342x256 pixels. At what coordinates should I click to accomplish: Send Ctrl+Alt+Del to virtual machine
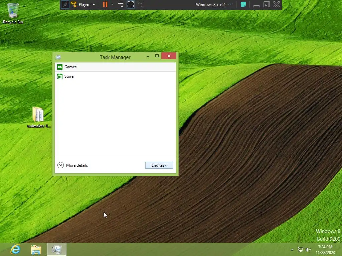(121, 4)
